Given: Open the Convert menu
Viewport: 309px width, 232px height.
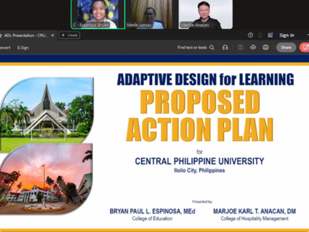Looking at the screenshot, I should (x=5, y=48).
